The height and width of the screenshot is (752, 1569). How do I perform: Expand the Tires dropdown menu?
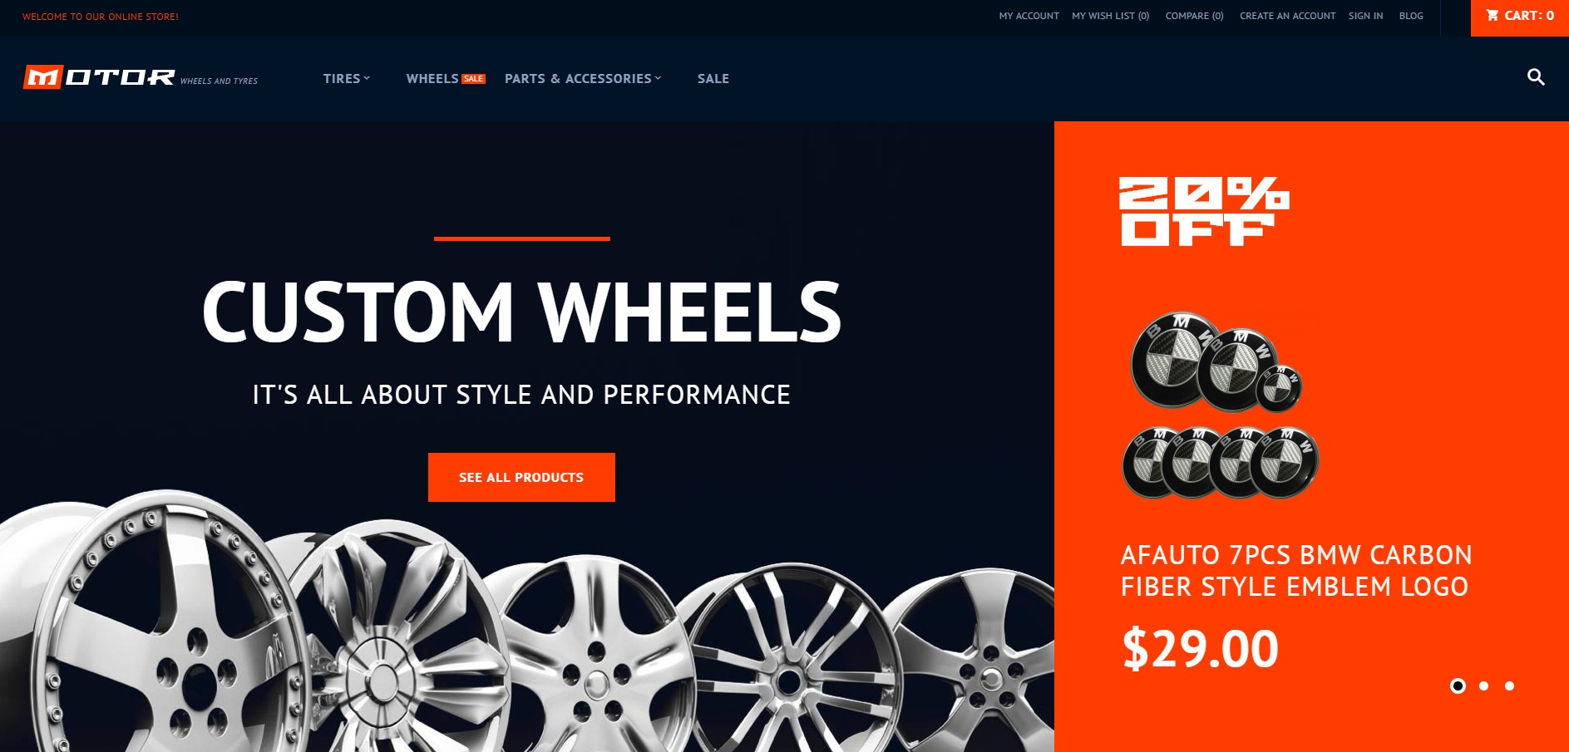pyautogui.click(x=347, y=78)
